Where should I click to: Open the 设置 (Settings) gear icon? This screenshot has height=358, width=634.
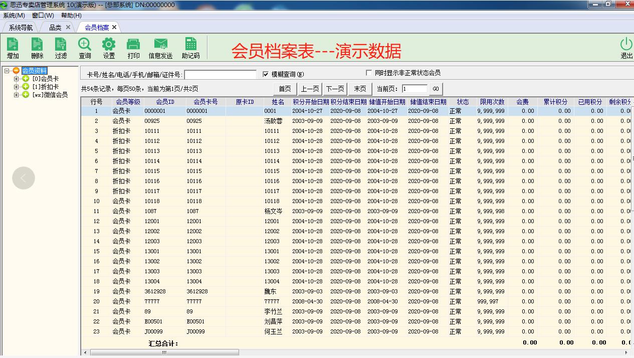coord(108,47)
